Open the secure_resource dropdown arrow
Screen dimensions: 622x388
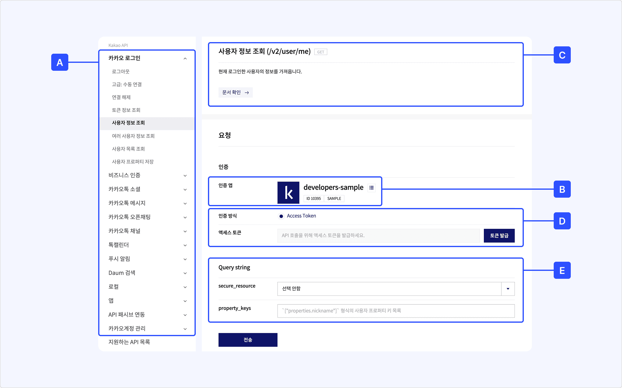508,289
